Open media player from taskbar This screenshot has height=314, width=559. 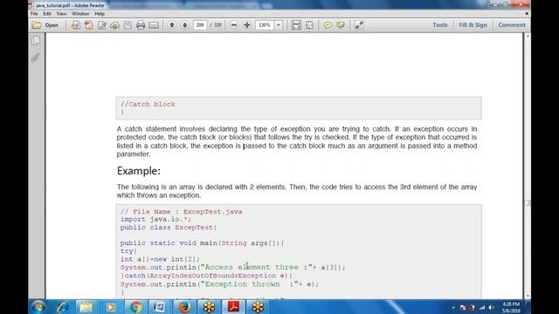[110, 307]
